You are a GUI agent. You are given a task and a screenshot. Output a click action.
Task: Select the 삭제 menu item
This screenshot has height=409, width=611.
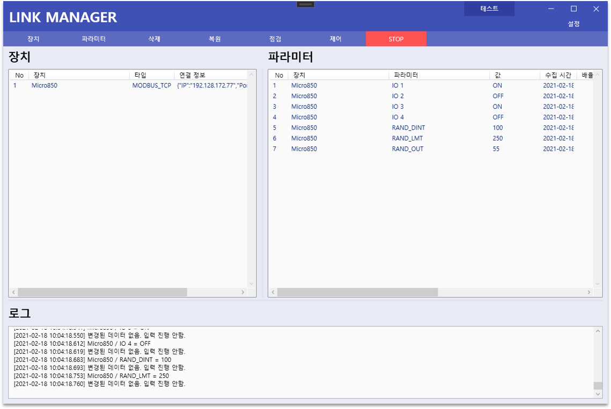pyautogui.click(x=154, y=39)
